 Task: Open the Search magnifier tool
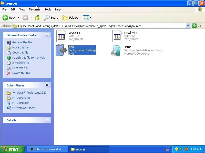coord(52,18)
